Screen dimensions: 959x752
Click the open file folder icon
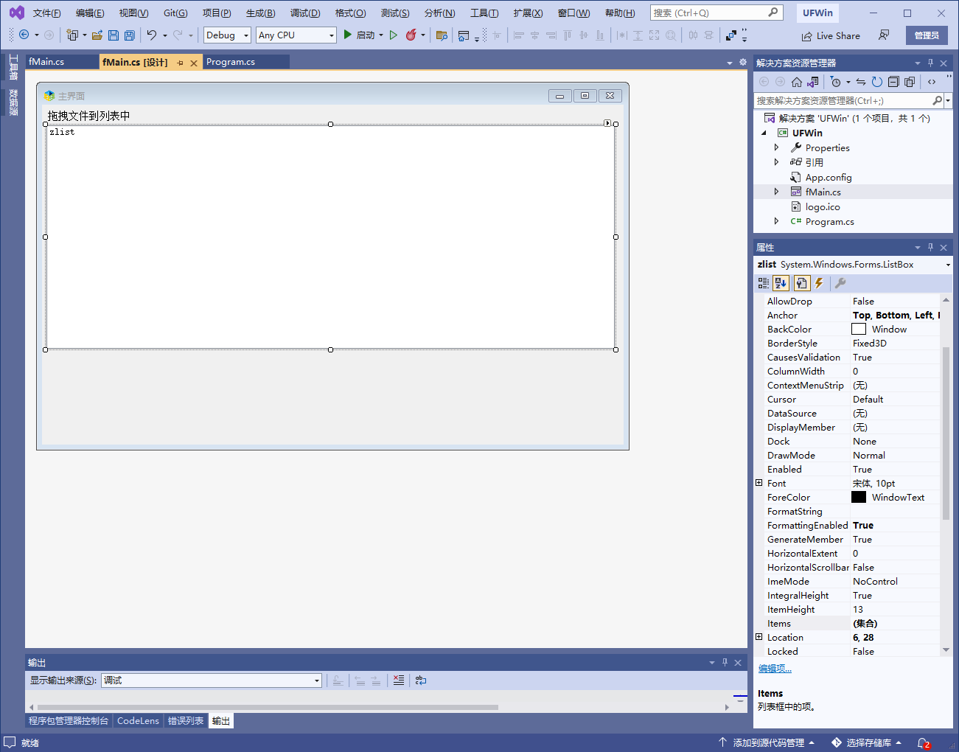[97, 35]
